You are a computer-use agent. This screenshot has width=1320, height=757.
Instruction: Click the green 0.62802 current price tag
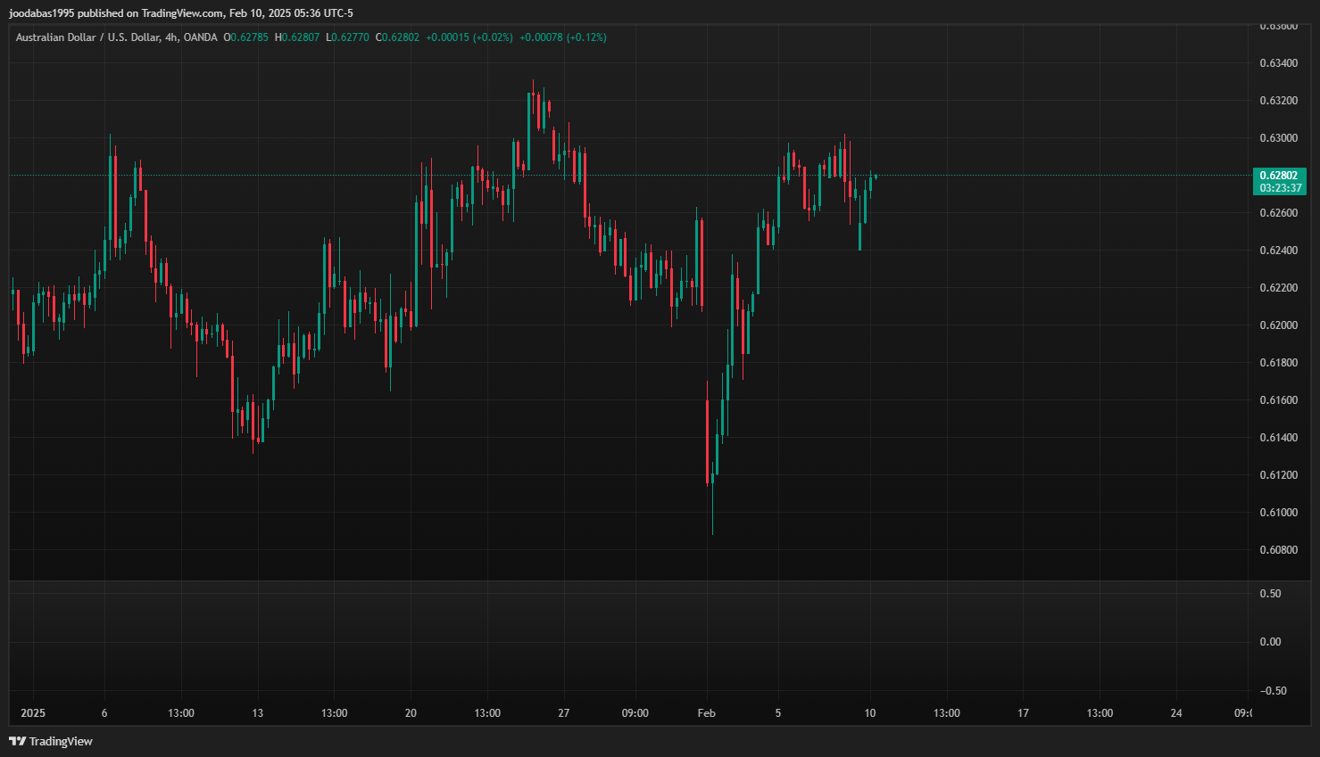pos(1278,176)
